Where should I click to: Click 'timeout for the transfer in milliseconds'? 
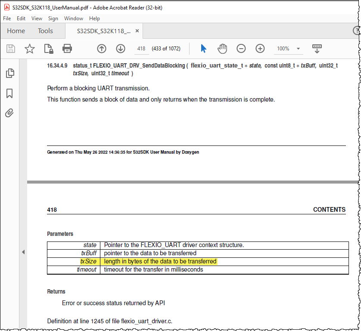(153, 269)
